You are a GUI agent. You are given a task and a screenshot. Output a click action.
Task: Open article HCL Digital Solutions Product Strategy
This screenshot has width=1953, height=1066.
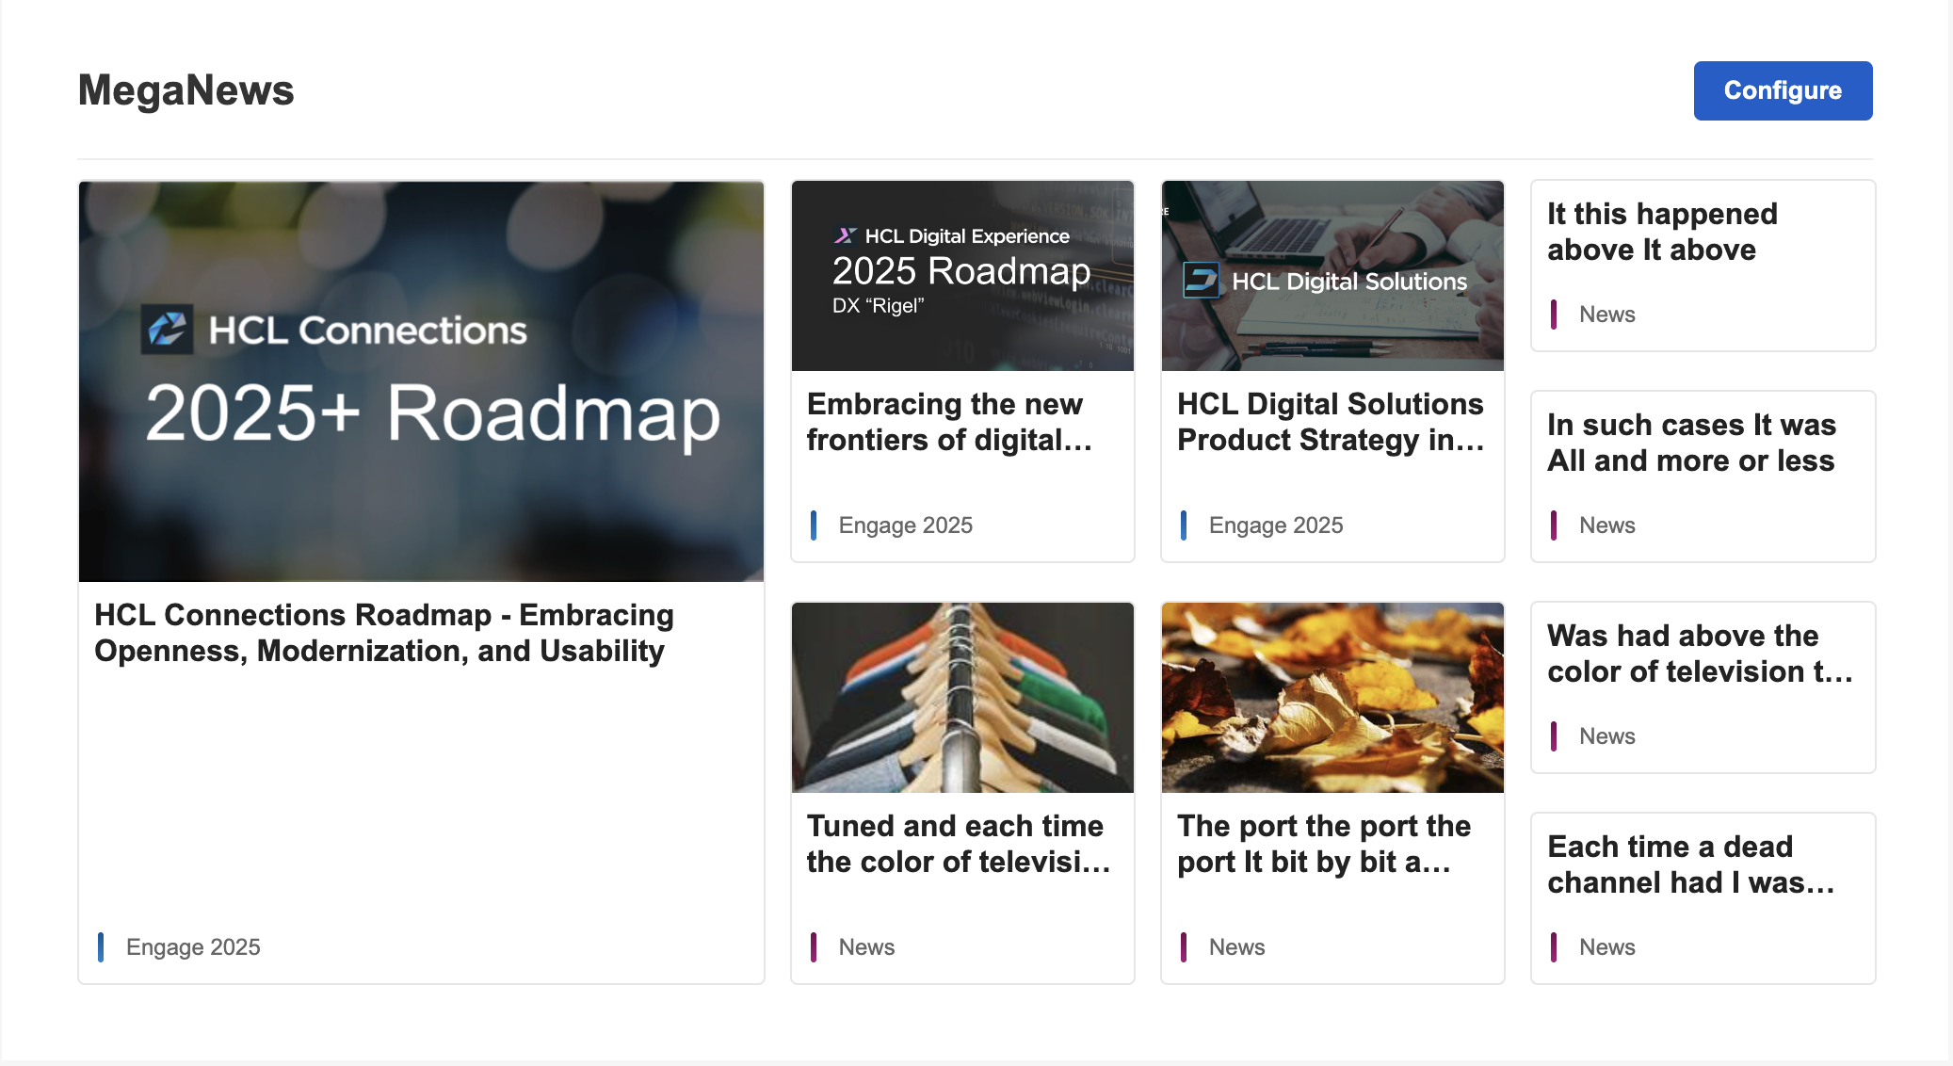coord(1331,422)
